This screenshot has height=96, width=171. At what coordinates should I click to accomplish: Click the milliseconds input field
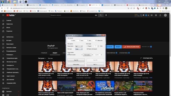(95, 41)
